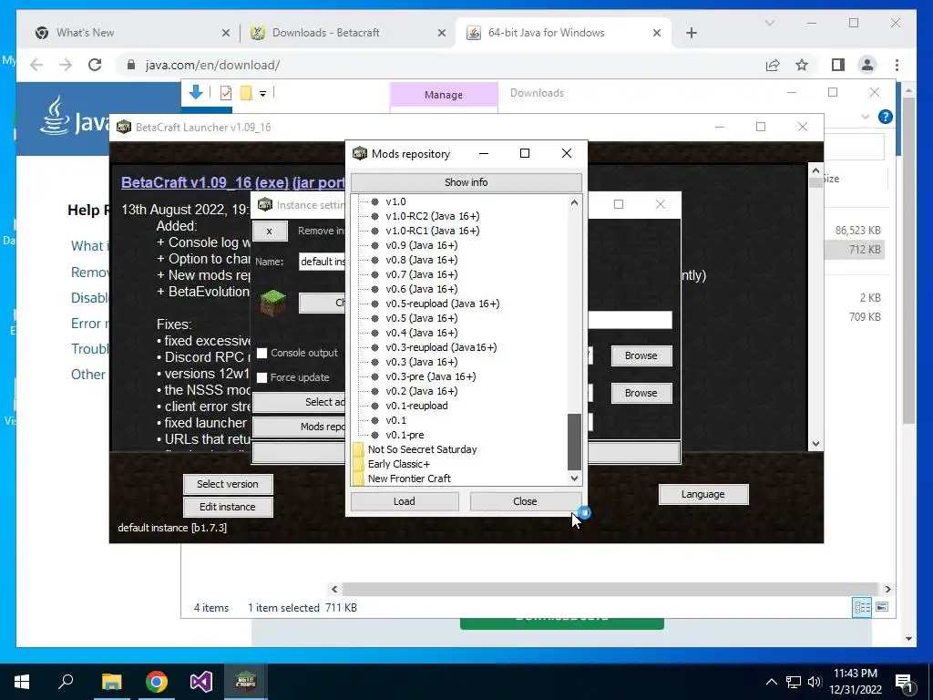Click the instance Name input field

click(x=322, y=262)
